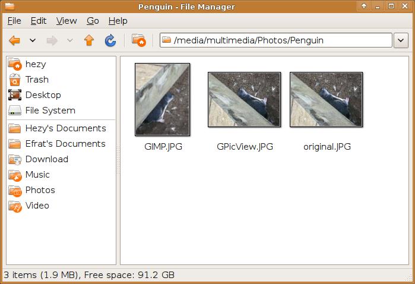Select Trash in the sidebar
The width and height of the screenshot is (415, 284).
(x=37, y=80)
